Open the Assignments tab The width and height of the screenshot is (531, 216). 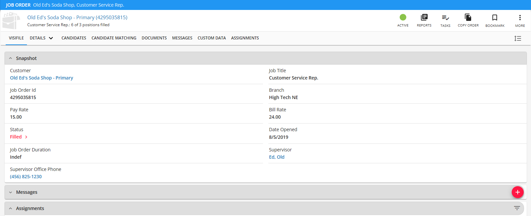tap(245, 38)
